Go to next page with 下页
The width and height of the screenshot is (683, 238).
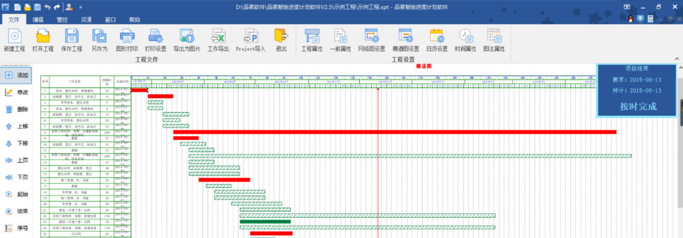pyautogui.click(x=16, y=177)
